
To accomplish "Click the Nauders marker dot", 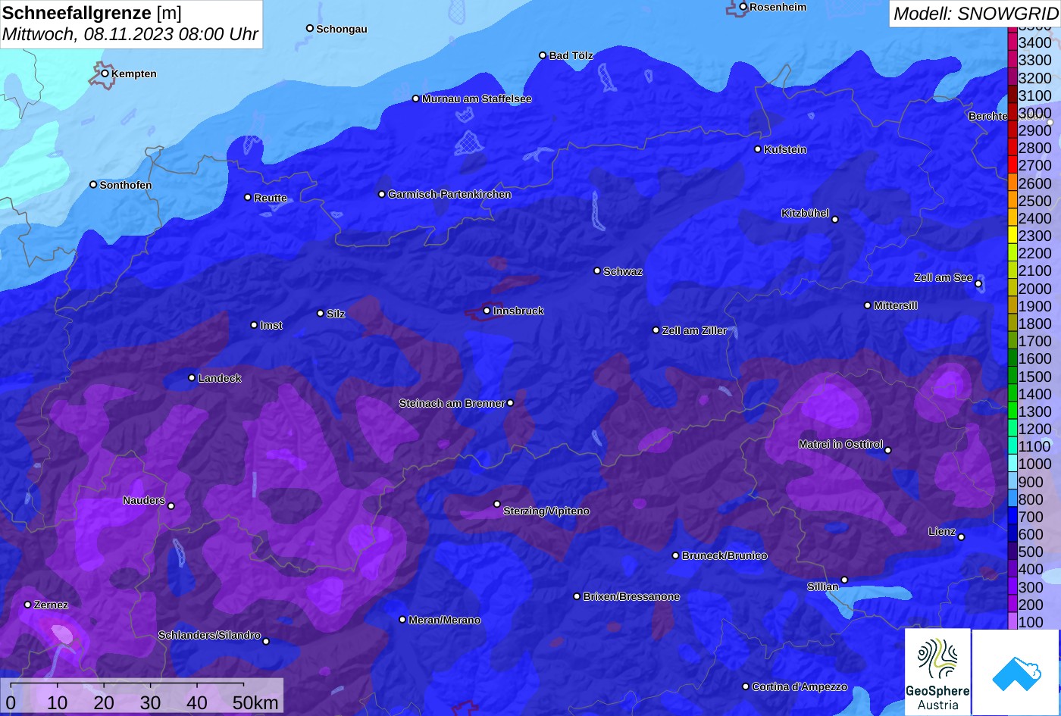I will 171,506.
